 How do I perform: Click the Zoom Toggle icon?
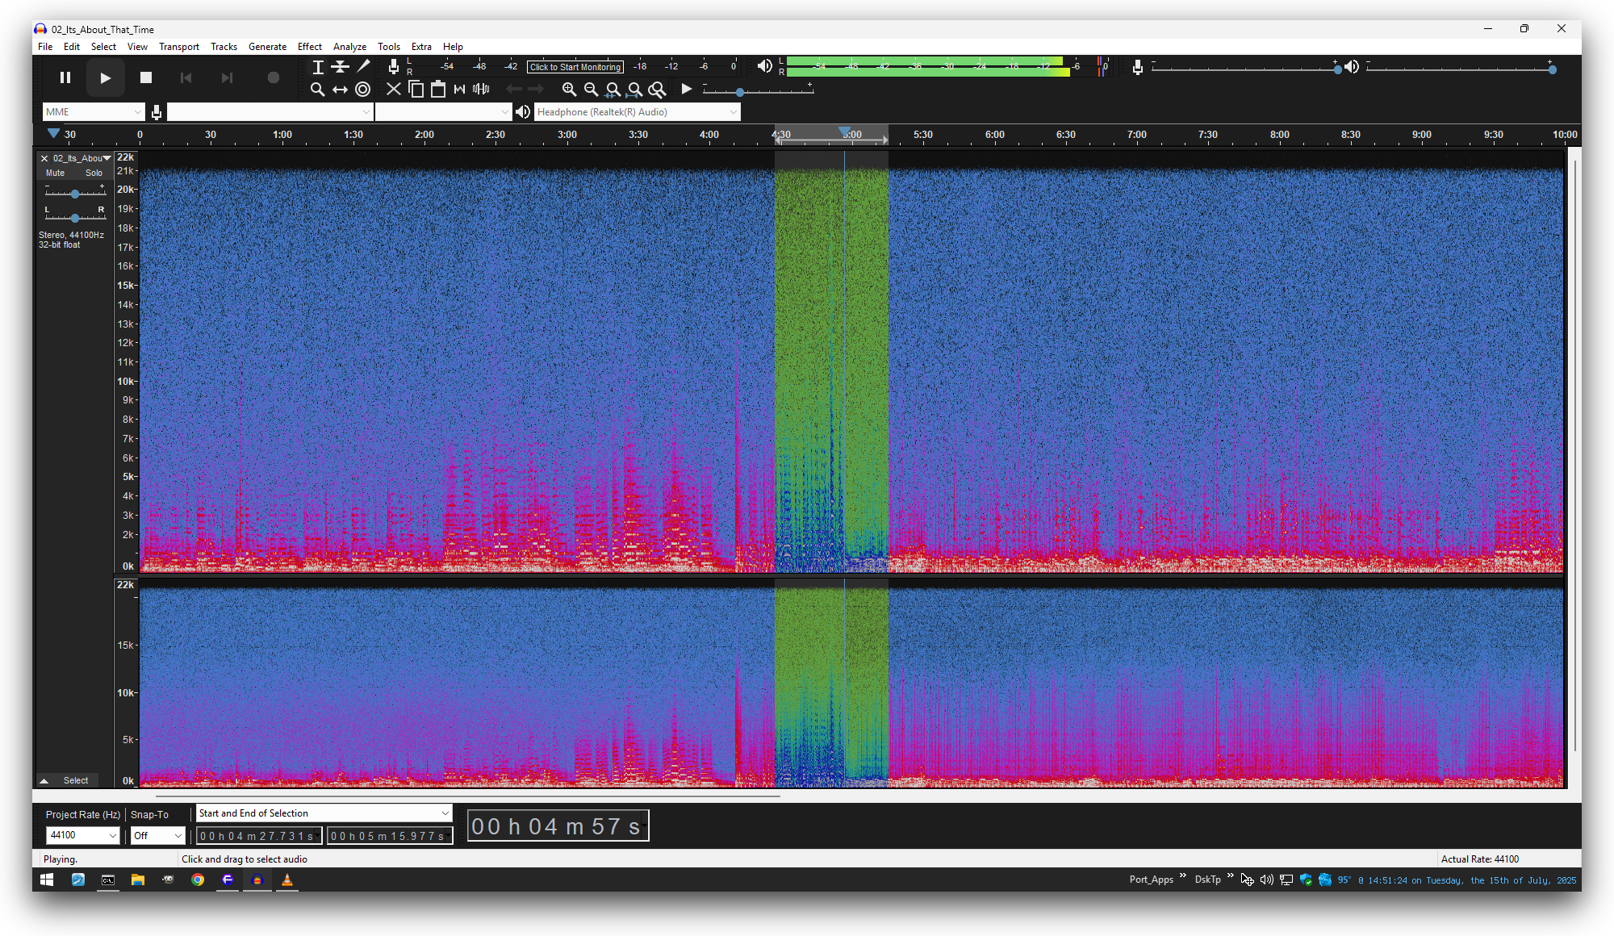657,90
